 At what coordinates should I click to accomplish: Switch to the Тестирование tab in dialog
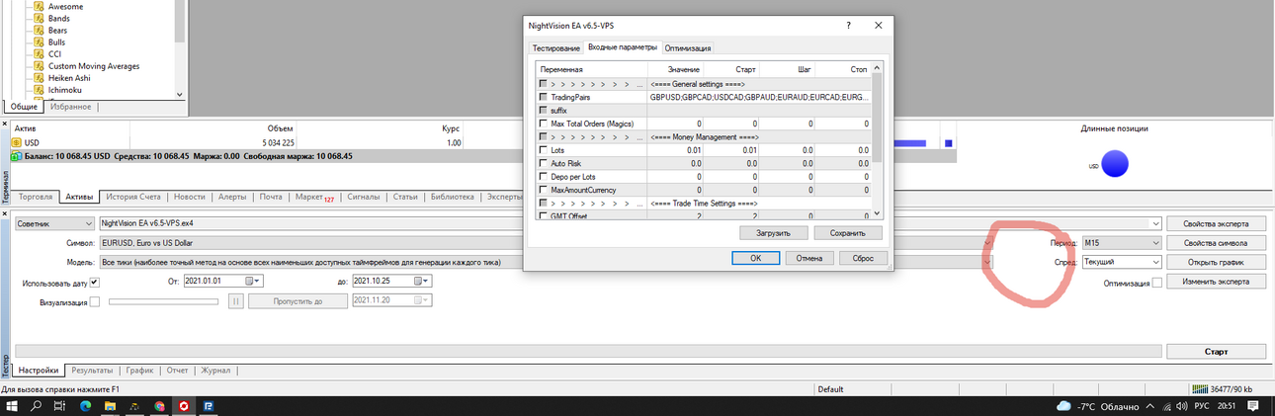pos(555,47)
